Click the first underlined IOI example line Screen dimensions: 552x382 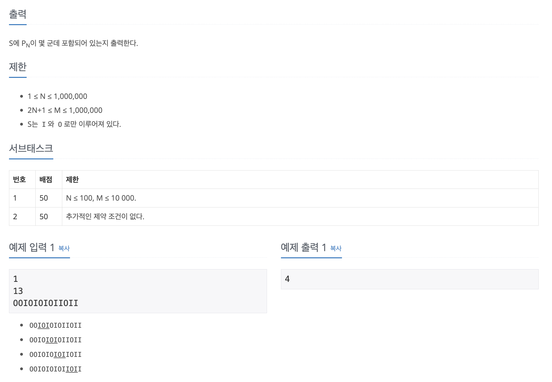point(55,326)
